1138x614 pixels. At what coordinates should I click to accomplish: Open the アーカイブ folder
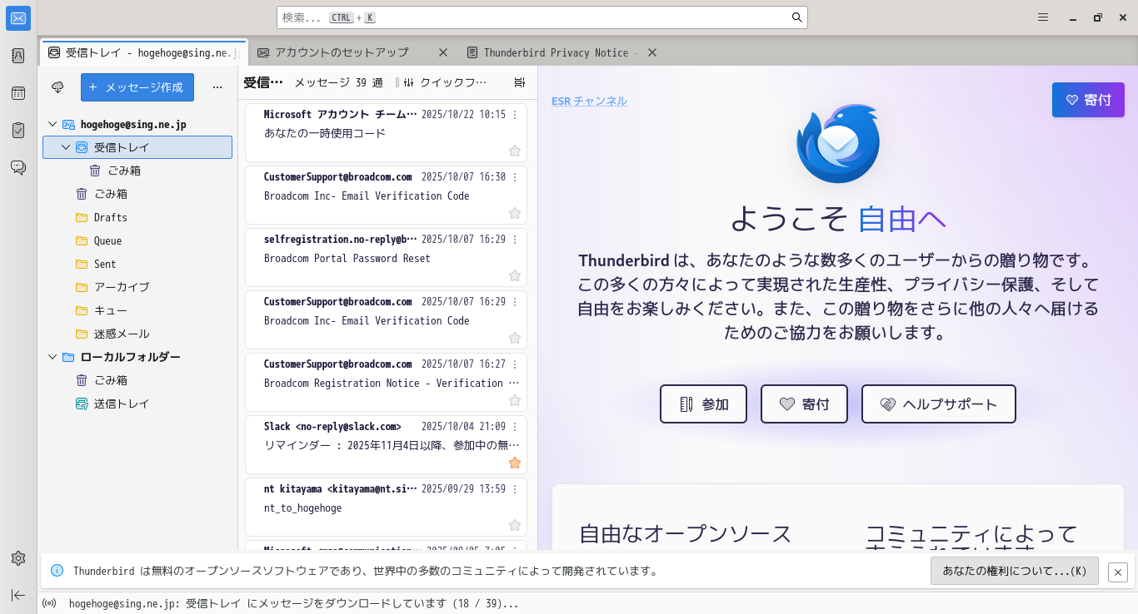coord(137,287)
